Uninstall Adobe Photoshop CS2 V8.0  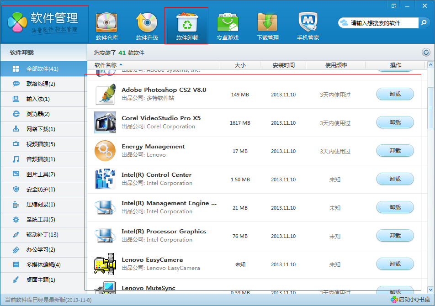click(x=395, y=94)
